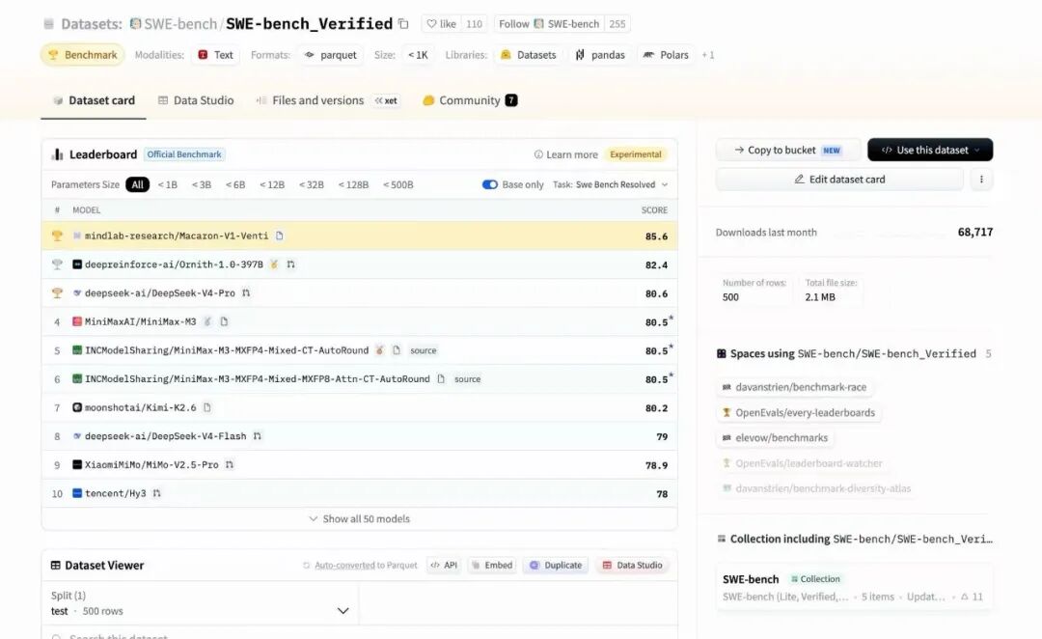Open the Use this dataset dropdown
Image resolution: width=1042 pixels, height=639 pixels.
(x=930, y=151)
